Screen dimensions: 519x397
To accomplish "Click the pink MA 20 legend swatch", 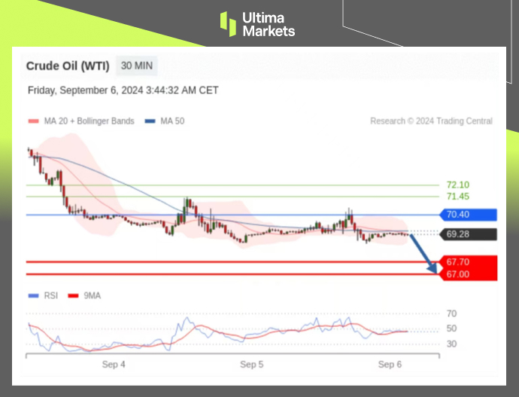I will (x=33, y=121).
